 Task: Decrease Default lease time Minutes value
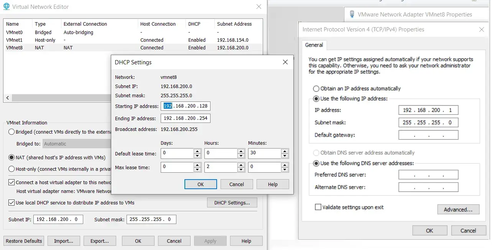tap(285, 156)
